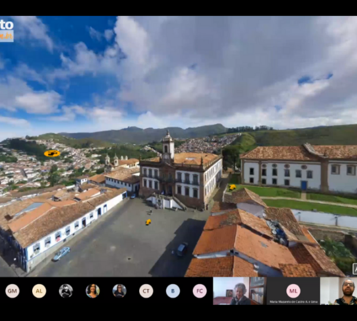Click the yellow hotspot near the green lawn
The image size is (357, 321).
pyautogui.click(x=232, y=187)
